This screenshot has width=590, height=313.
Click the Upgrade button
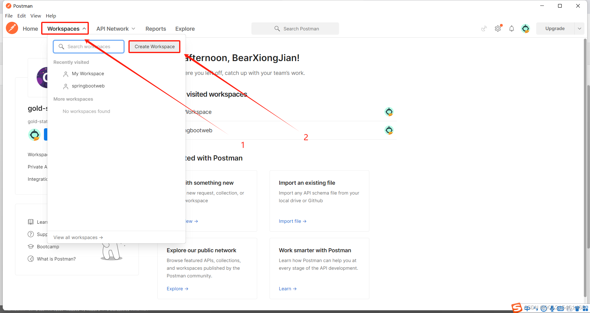pos(555,29)
